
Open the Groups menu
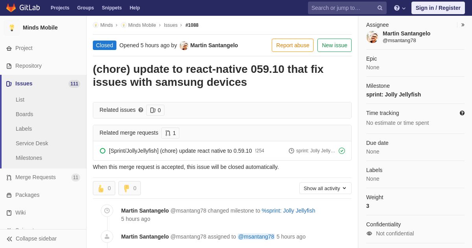click(85, 8)
